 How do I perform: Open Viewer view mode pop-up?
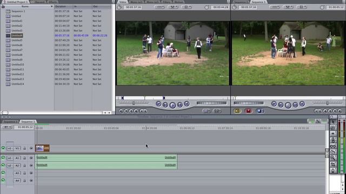coord(186,7)
